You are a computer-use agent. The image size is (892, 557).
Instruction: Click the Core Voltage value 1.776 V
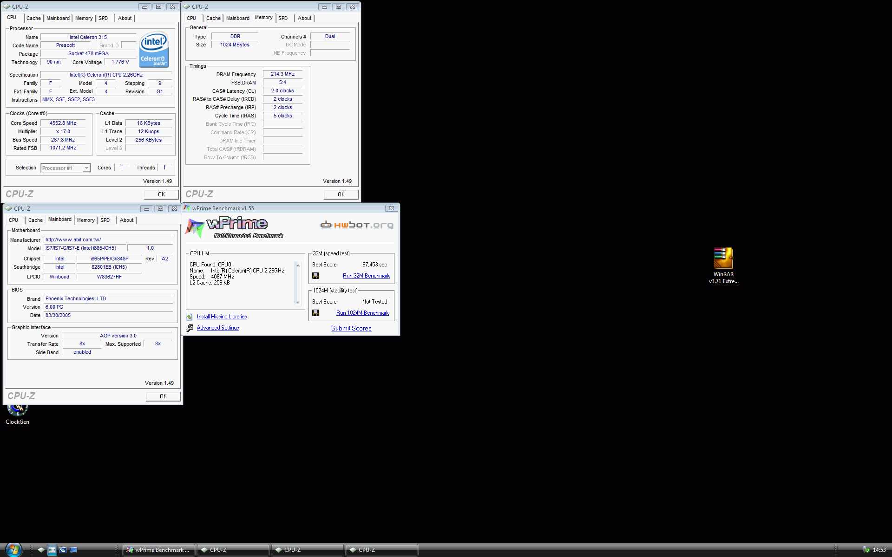pyautogui.click(x=120, y=62)
